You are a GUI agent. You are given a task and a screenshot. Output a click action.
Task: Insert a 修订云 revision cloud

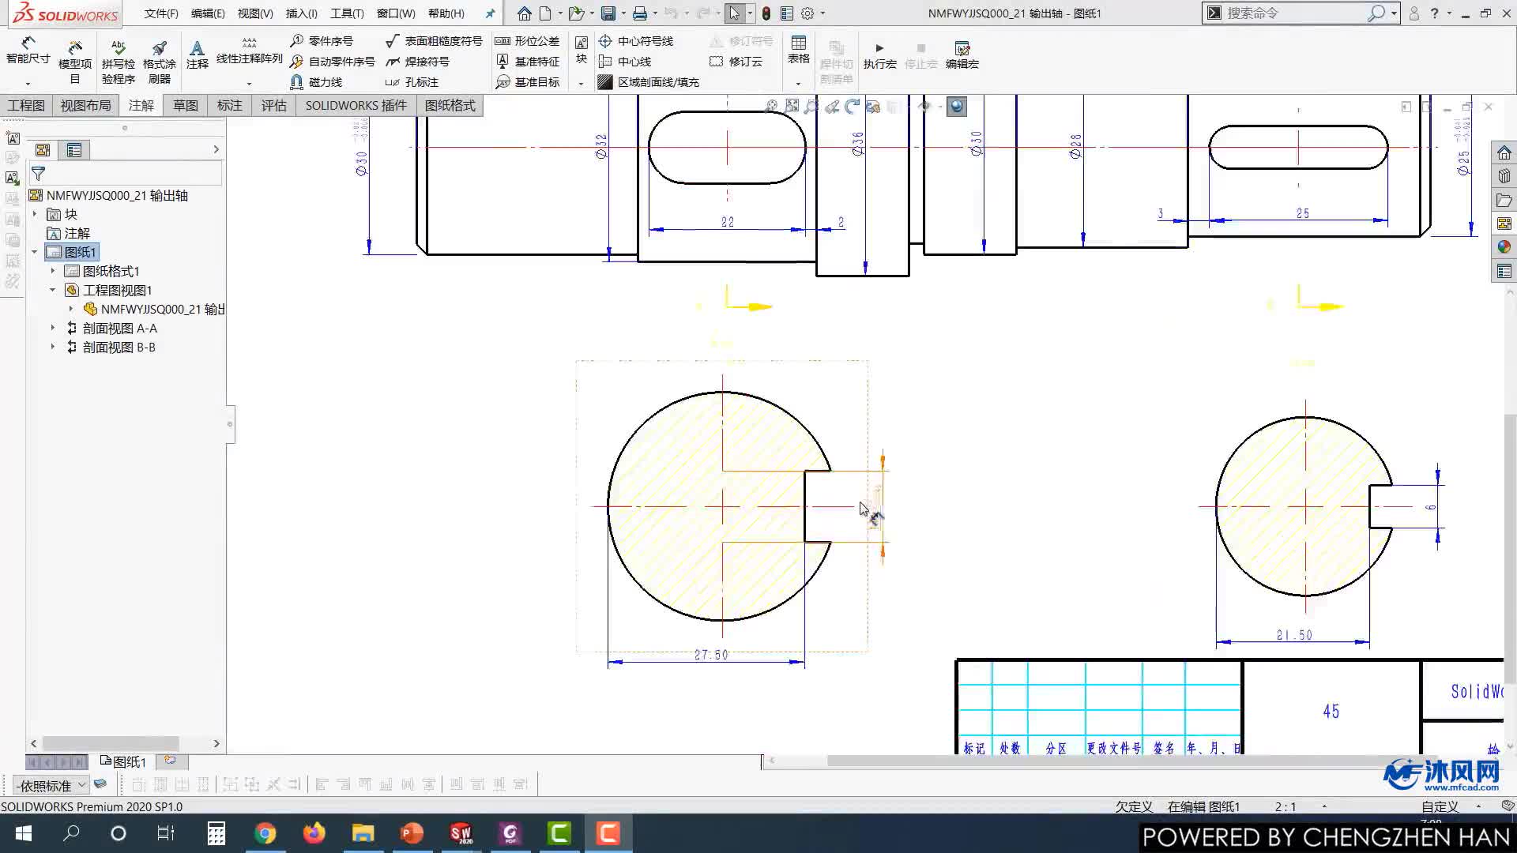pos(736,62)
